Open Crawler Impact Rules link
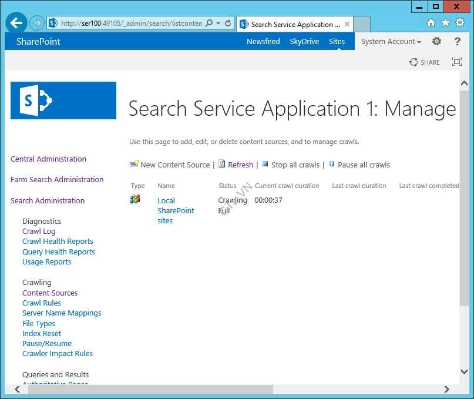Image resolution: width=474 pixels, height=399 pixels. [x=58, y=354]
